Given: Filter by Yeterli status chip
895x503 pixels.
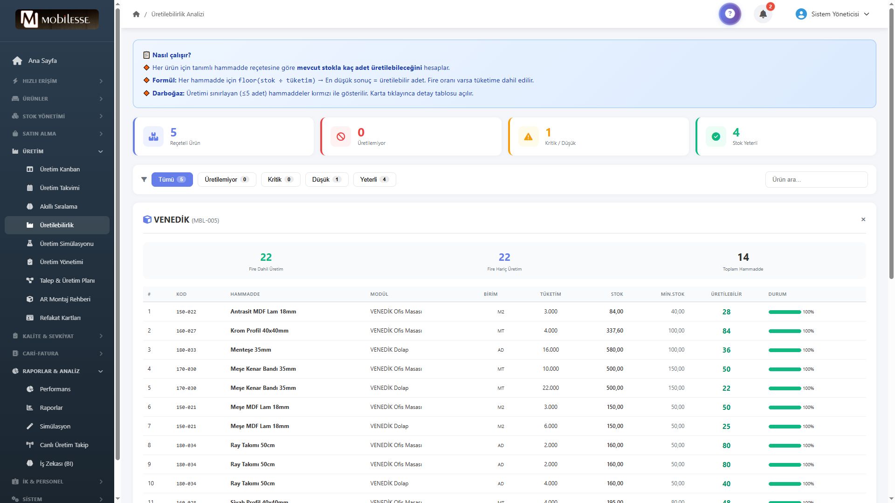Looking at the screenshot, I should tap(374, 179).
